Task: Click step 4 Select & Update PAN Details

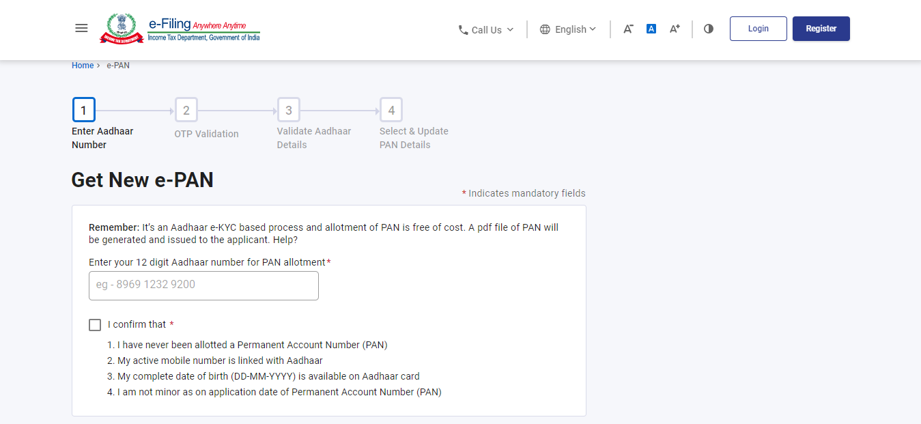Action: pos(391,109)
